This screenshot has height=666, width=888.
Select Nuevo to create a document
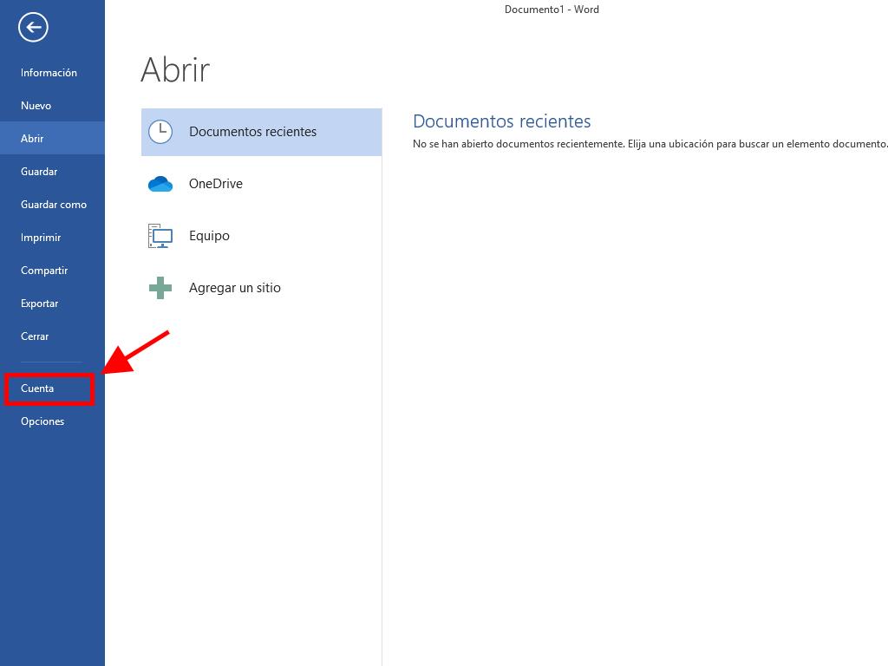[x=36, y=106]
